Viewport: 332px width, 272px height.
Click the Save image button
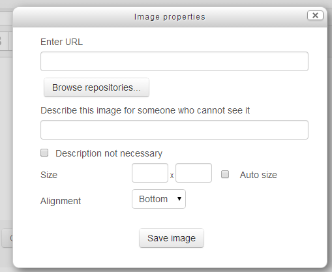click(172, 238)
